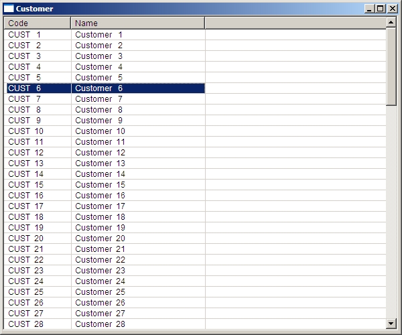Select the Customer 1 name cell
The width and height of the screenshot is (402, 335).
(x=138, y=35)
